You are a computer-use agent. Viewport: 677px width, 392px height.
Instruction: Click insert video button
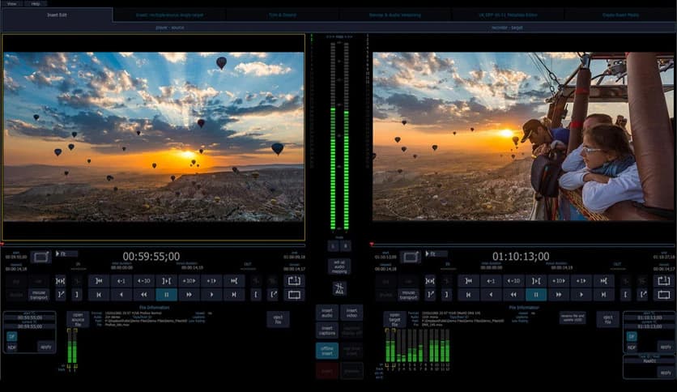(351, 313)
